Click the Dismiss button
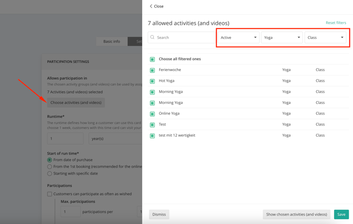Image resolution: width=353 pixels, height=224 pixels. click(159, 215)
